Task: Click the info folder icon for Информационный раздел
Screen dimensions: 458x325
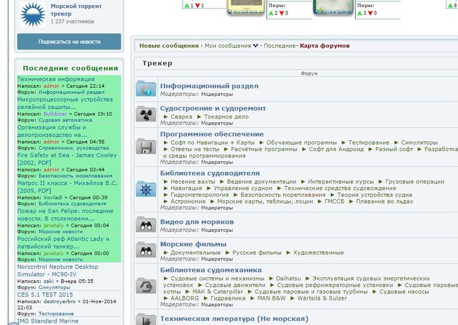Action: (146, 89)
